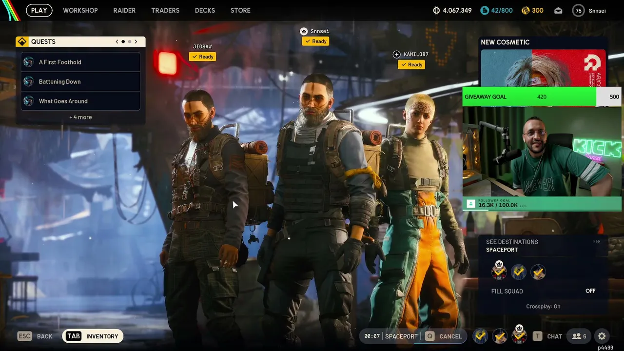This screenshot has height=351, width=624.
Task: Click the blue token icon beside 42/800
Action: click(484, 10)
